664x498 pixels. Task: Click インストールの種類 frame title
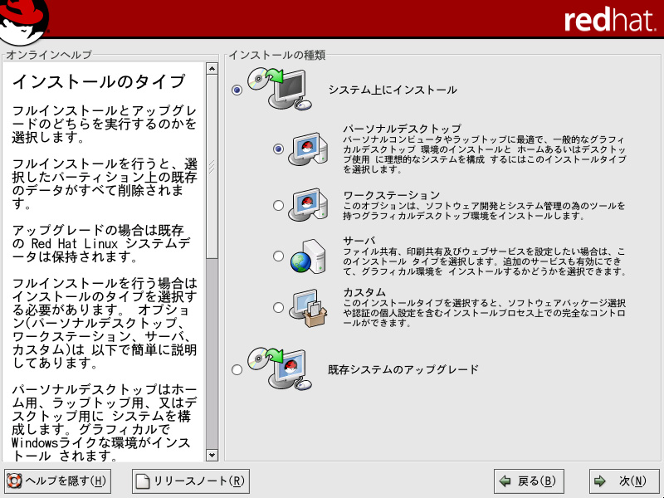pos(277,55)
